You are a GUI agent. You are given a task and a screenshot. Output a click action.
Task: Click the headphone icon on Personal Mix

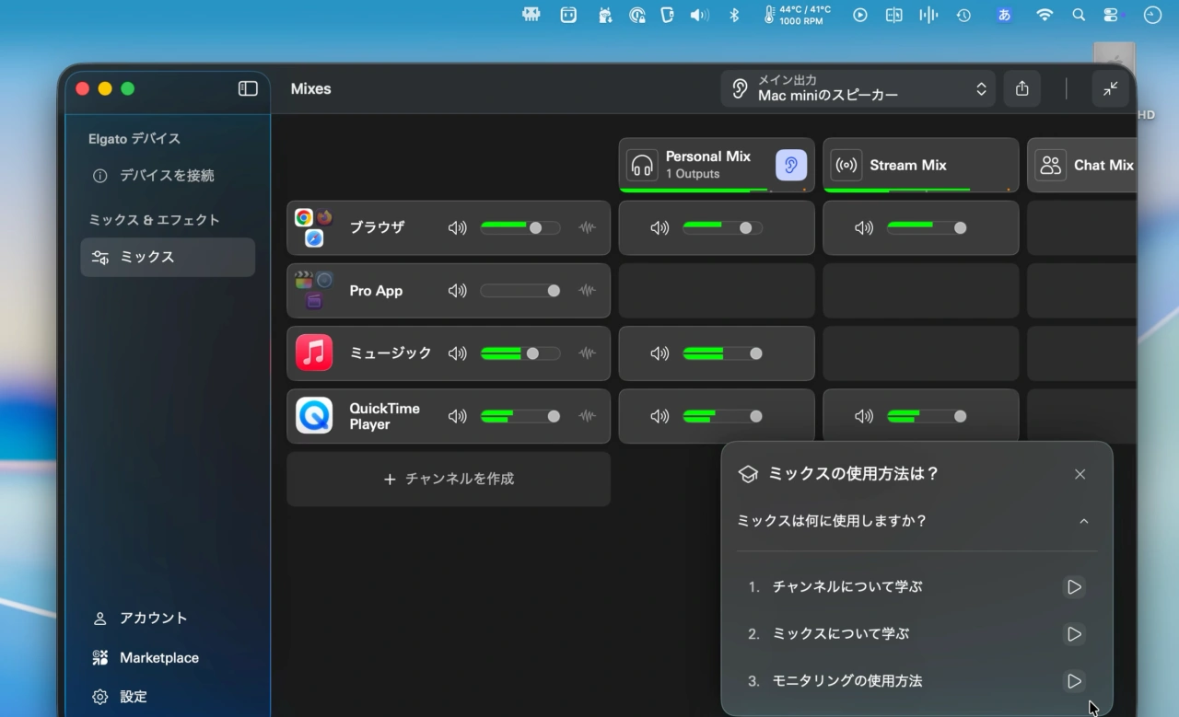pyautogui.click(x=641, y=164)
